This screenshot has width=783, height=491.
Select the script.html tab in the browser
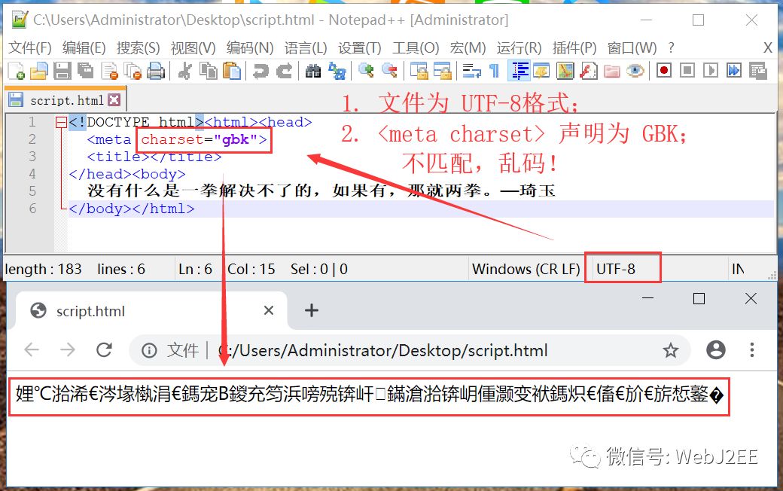point(151,311)
